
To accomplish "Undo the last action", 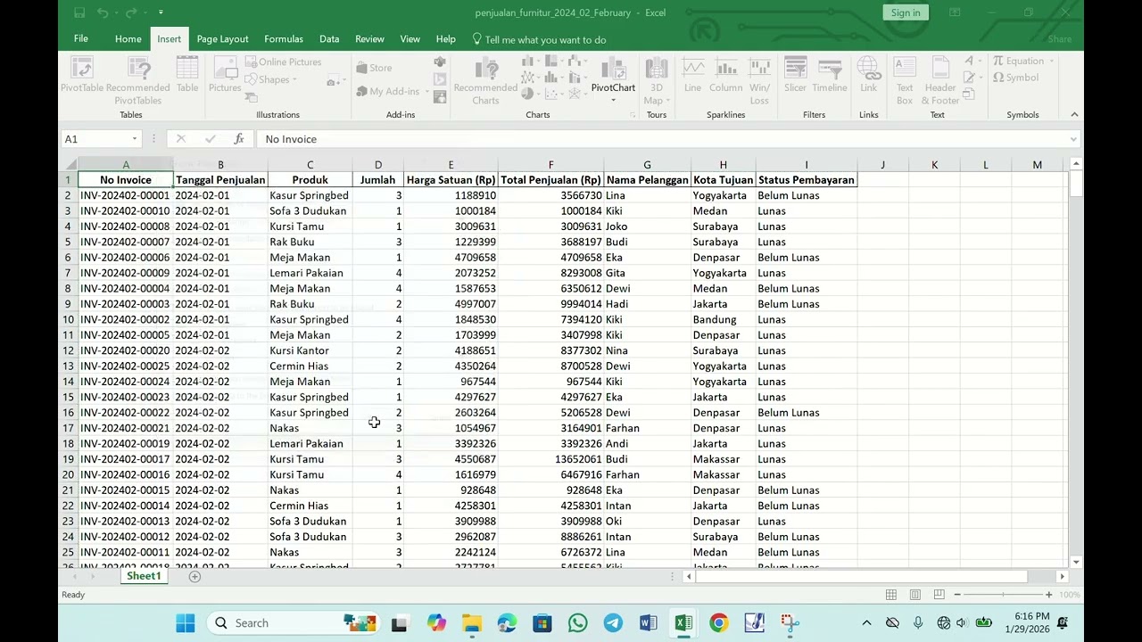I will pos(103,12).
